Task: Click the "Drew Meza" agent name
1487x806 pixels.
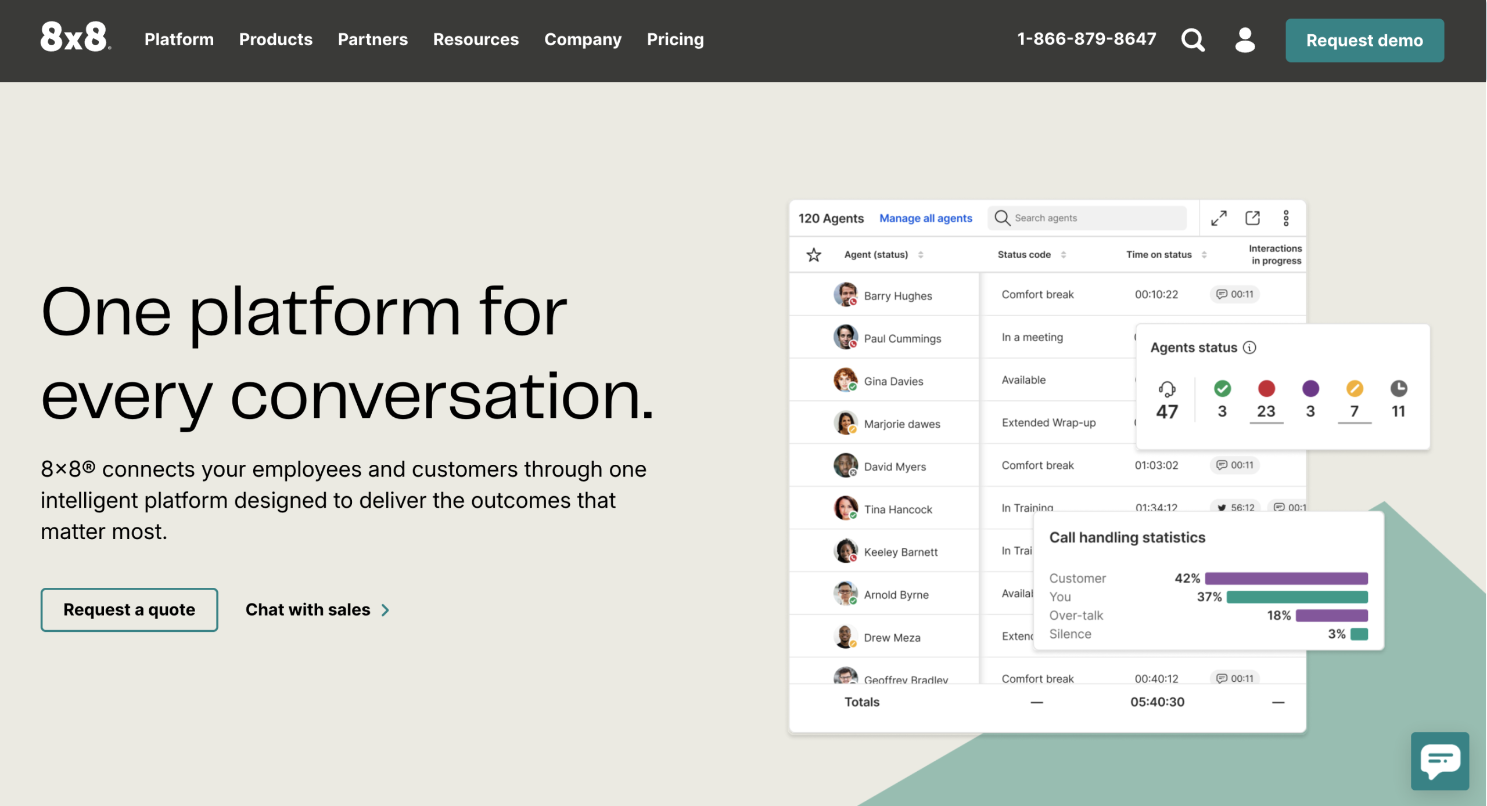Action: coord(892,638)
